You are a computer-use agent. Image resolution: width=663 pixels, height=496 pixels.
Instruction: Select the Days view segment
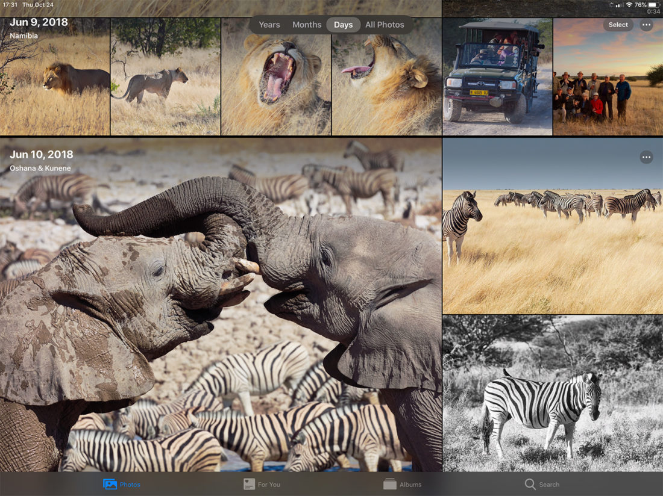pos(343,25)
